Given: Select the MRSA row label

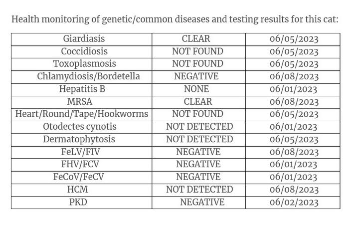Looking at the screenshot, I should tap(80, 101).
